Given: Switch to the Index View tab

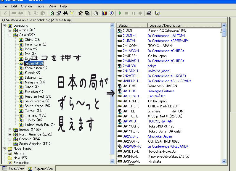Looking at the screenshot, I should click(13, 168).
